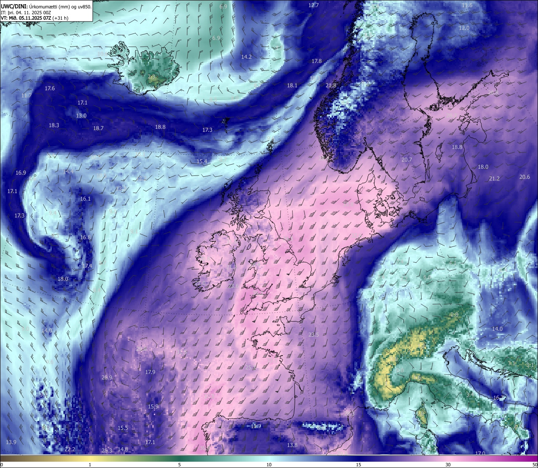
Task: Click the 17.8 value label
Action: coord(316,61)
